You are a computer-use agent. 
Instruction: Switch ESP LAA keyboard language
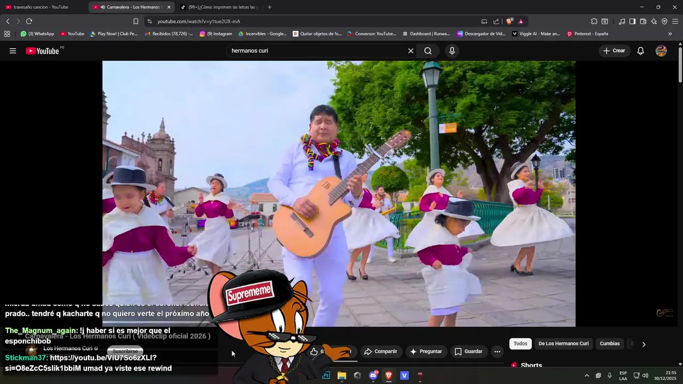(x=623, y=375)
